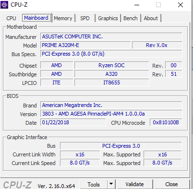Select the model value PRIME A320M-E
Viewport: 193px width, 189px height.
coord(85,45)
